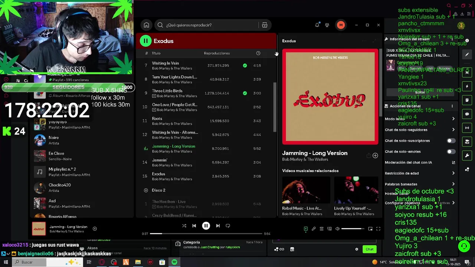The height and width of the screenshot is (267, 475).
Task: Open Mi playlist n.º 2
Action: pos(82,172)
